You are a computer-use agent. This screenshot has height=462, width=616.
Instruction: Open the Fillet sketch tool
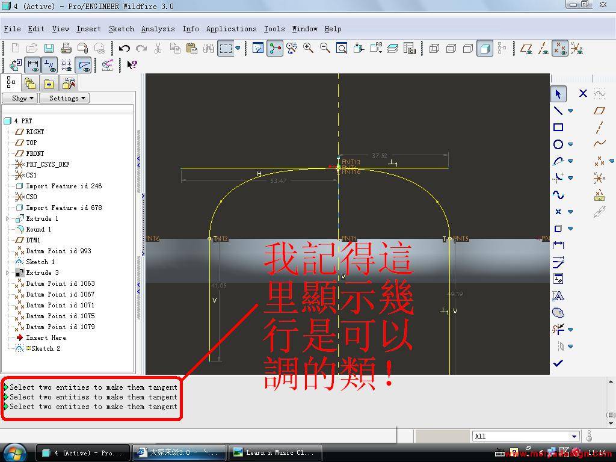tap(558, 177)
